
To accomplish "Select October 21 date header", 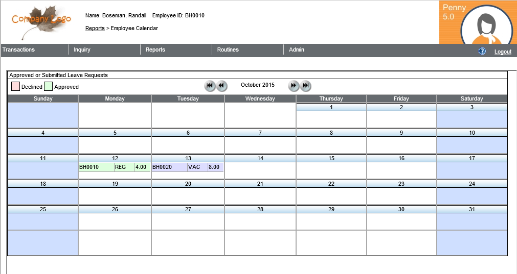I will pyautogui.click(x=260, y=184).
